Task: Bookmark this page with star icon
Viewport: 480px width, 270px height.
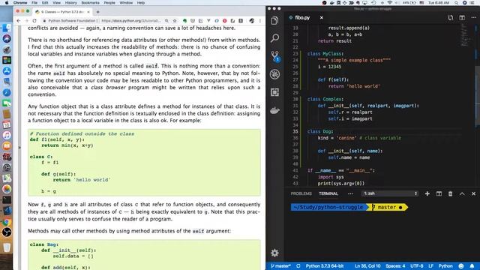Action: click(175, 21)
